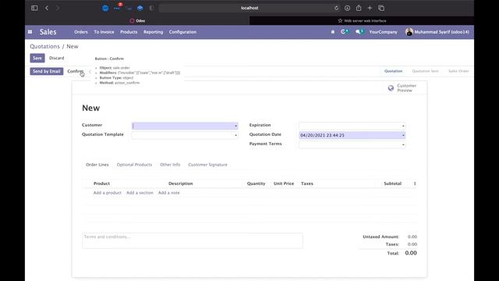
Task: Open the order line column options icon
Action: click(415, 183)
